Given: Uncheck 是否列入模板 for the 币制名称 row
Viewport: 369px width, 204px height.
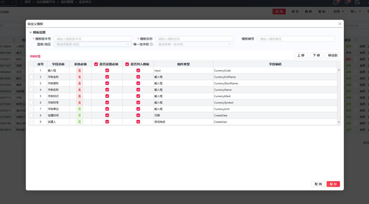Looking at the screenshot, I should tap(138, 90).
